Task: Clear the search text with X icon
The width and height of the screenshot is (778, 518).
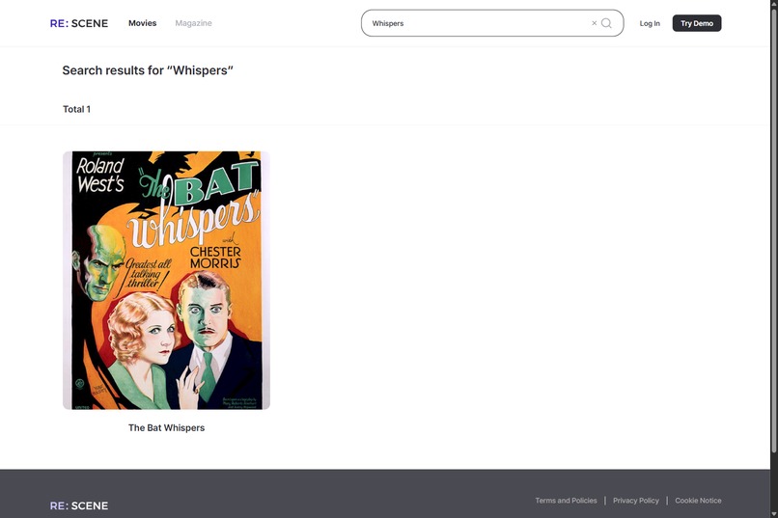Action: pos(594,23)
